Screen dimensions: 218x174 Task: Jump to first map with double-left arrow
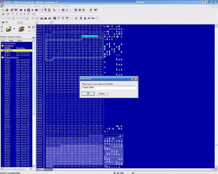(20, 10)
